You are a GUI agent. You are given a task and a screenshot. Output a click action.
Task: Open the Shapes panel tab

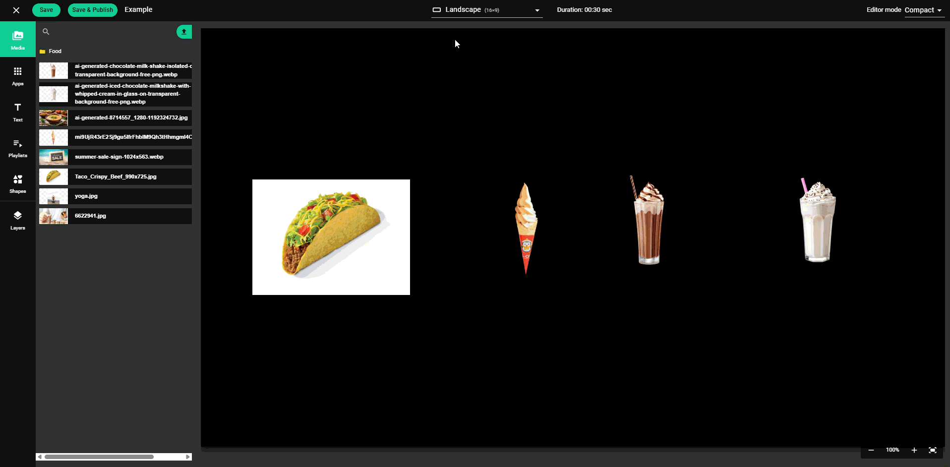(18, 183)
